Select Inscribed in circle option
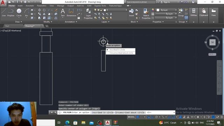 point(120,50)
